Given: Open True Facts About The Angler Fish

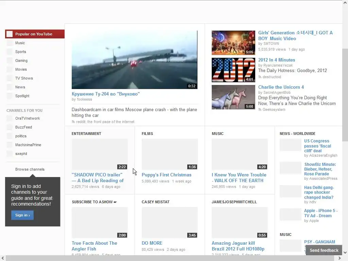Looking at the screenshot, I should (x=94, y=246).
